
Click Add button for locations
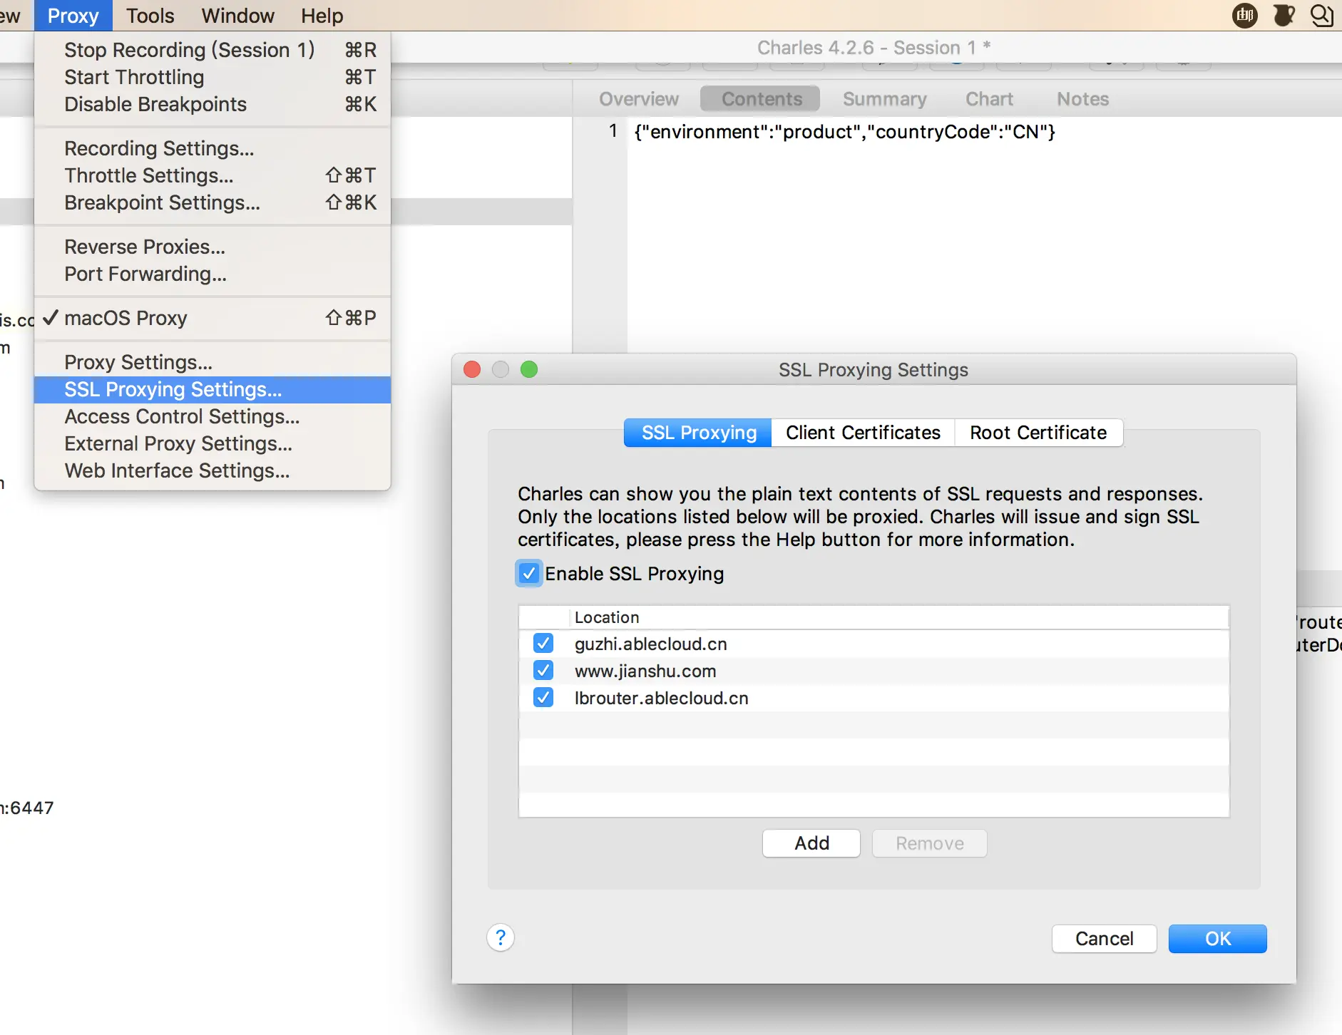[811, 843]
